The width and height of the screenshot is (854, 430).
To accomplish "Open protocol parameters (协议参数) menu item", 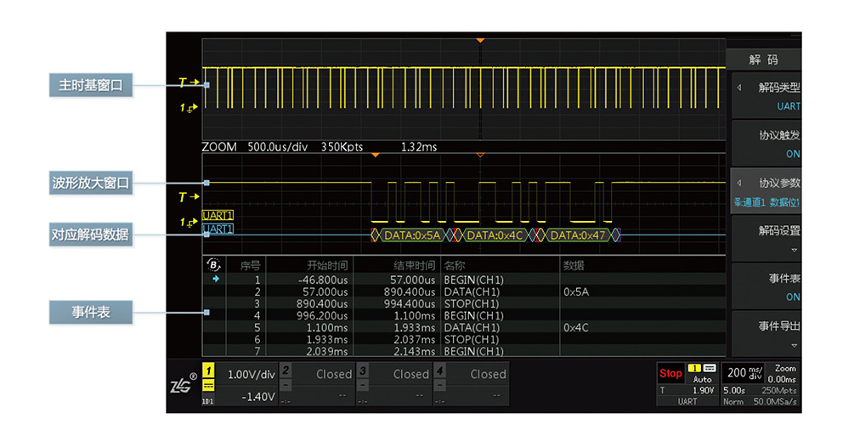I will pos(765,191).
